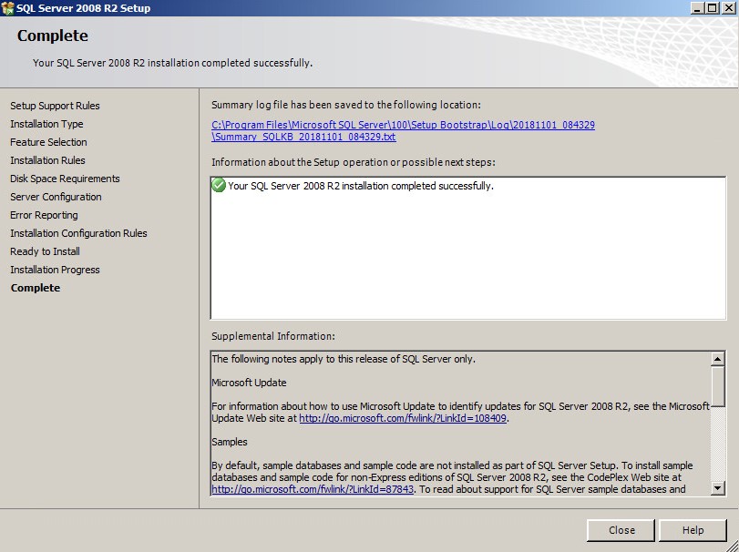Screen dimensions: 739x552
Task: Click the 'Supplemental Information:' label
Action: tap(273, 336)
